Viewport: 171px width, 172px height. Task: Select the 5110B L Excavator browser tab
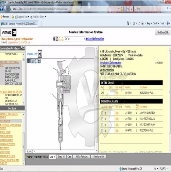(19, 24)
